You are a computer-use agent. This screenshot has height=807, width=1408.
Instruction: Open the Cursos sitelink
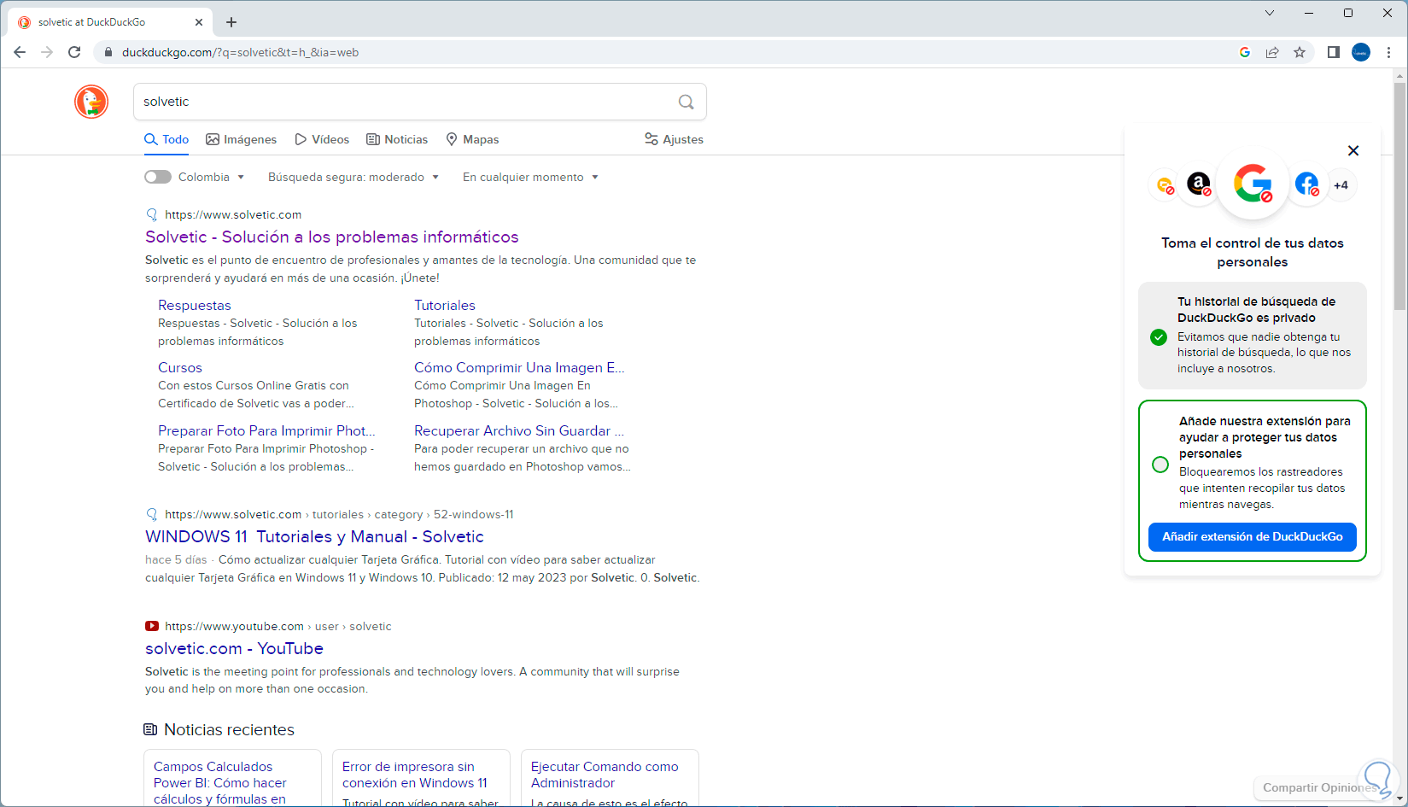[180, 367]
